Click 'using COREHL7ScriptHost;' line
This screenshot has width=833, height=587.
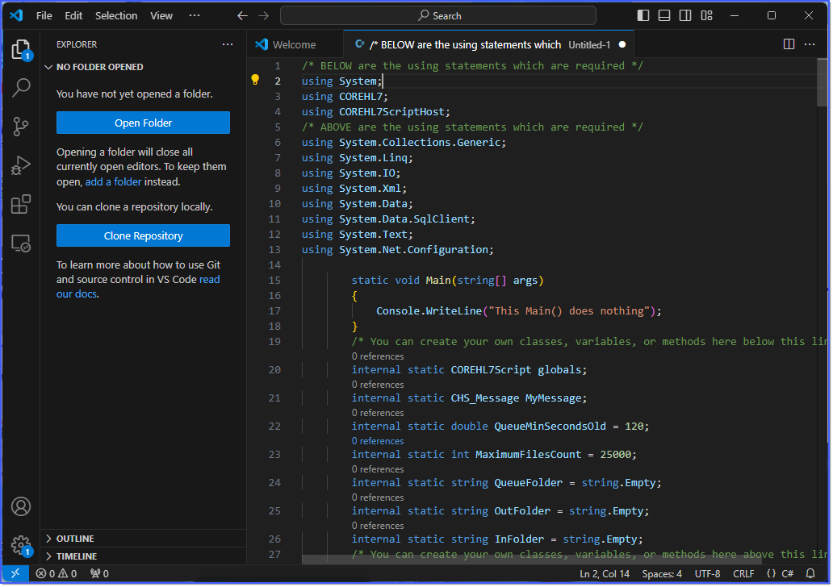click(376, 112)
